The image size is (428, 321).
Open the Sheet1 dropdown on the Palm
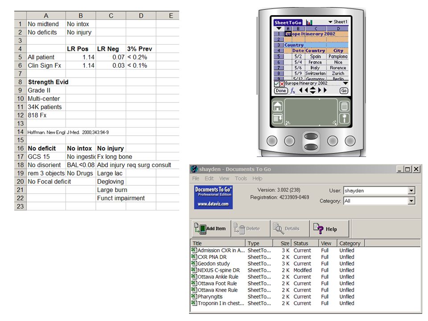pos(337,22)
